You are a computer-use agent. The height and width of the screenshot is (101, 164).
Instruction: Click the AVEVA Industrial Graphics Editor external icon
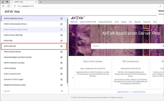pyautogui.click(x=61, y=29)
